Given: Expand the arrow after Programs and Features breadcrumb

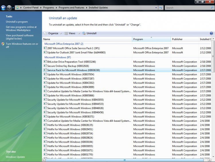Looking at the screenshot, I should (87, 8).
